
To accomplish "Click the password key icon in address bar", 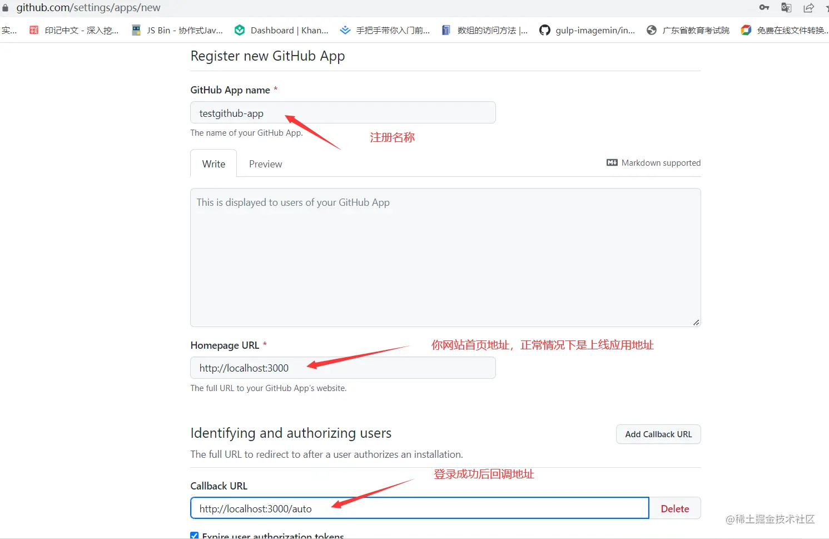I will 765,7.
